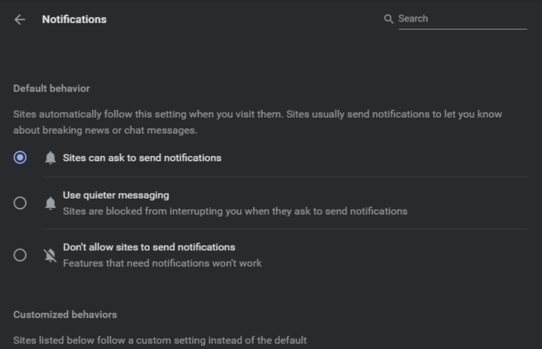The width and height of the screenshot is (542, 349).
Task: Click 'Sites are blocked from interrupting you' description
Action: coord(235,211)
